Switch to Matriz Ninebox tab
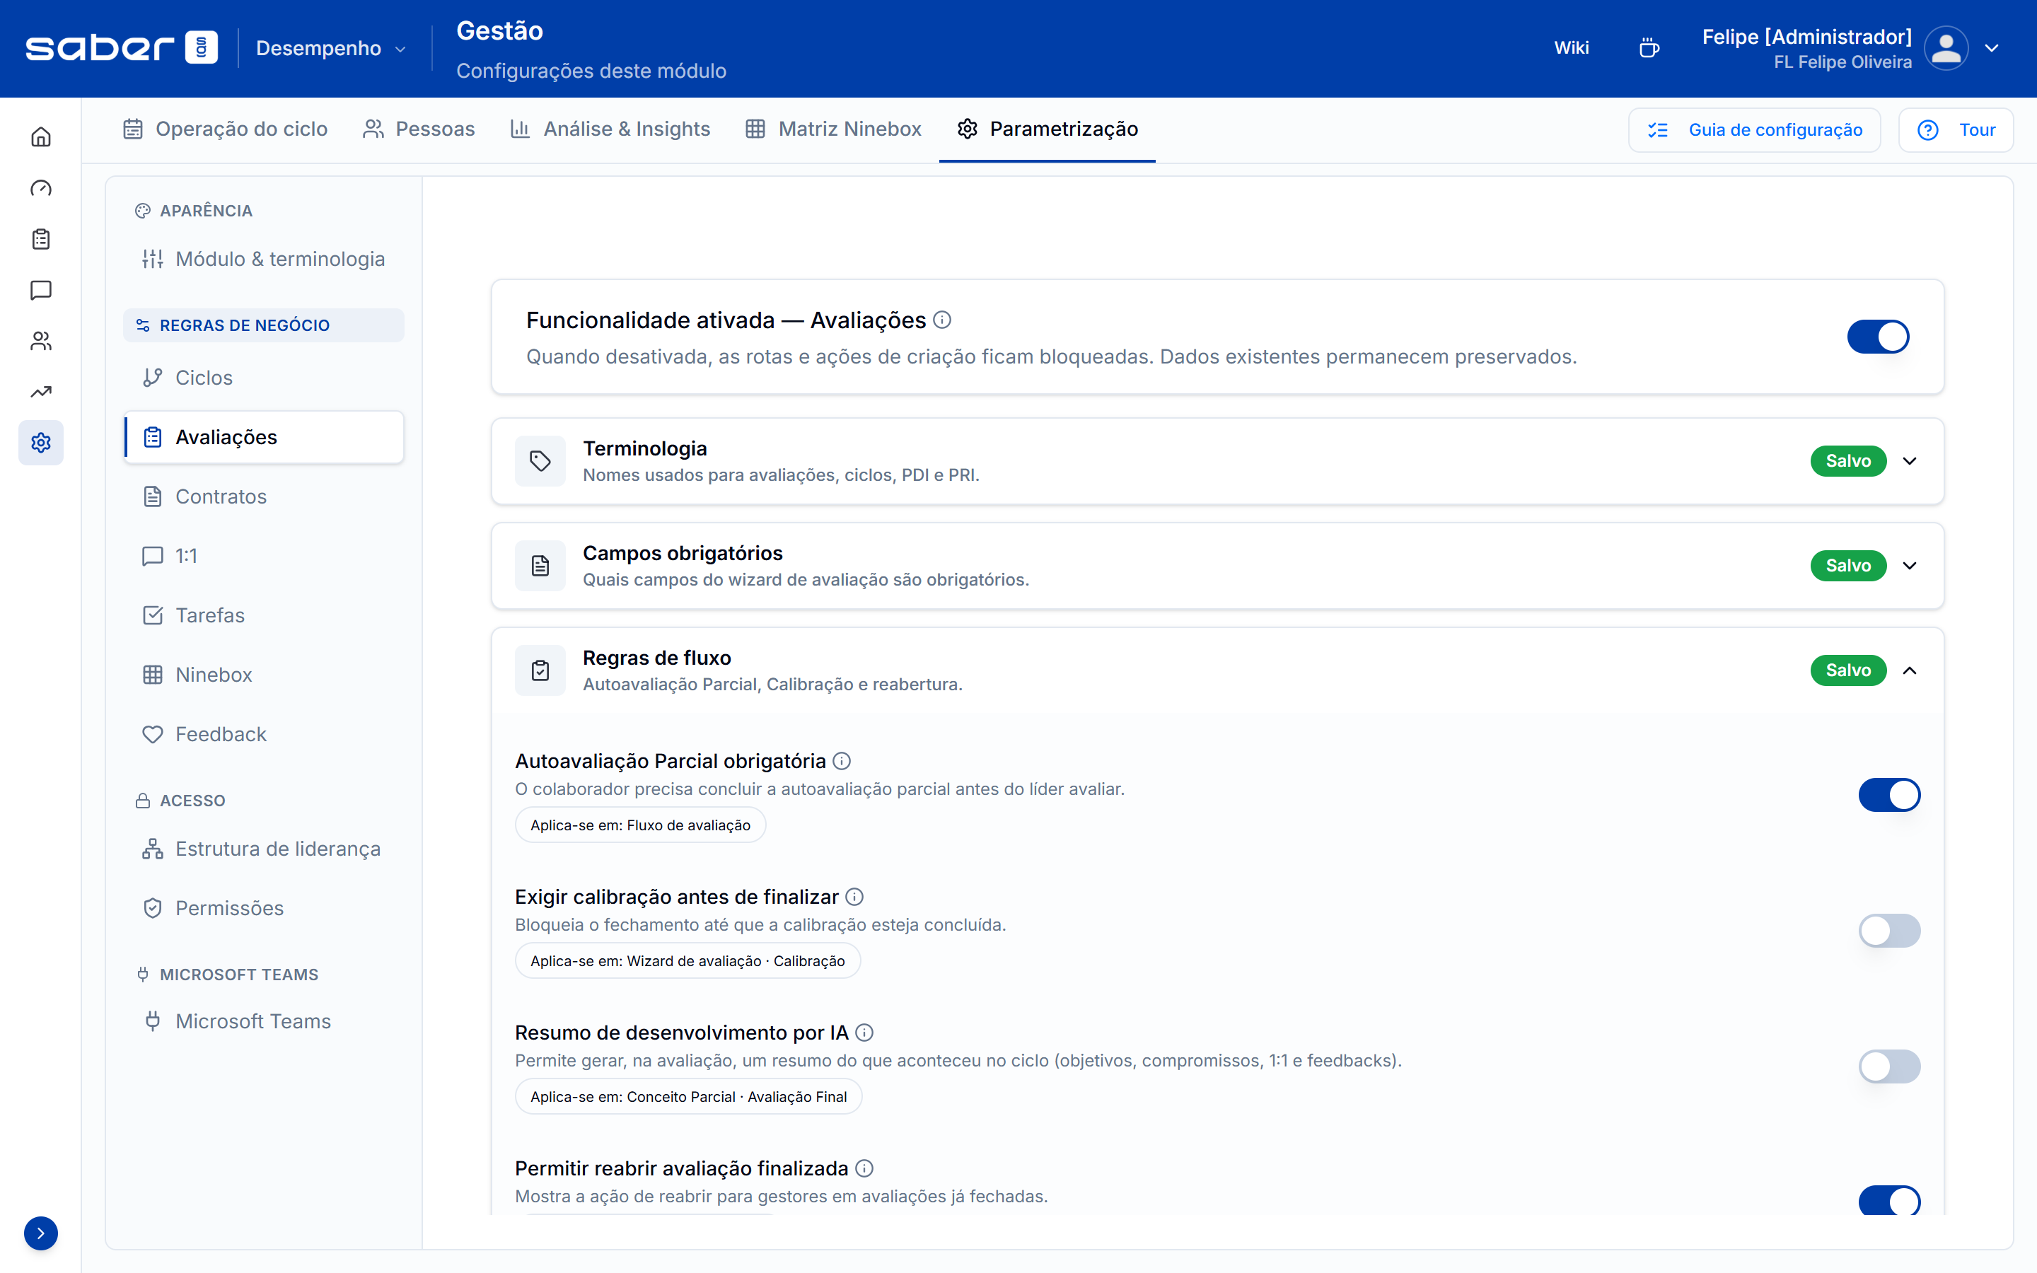Viewport: 2037px width, 1273px height. coord(833,129)
